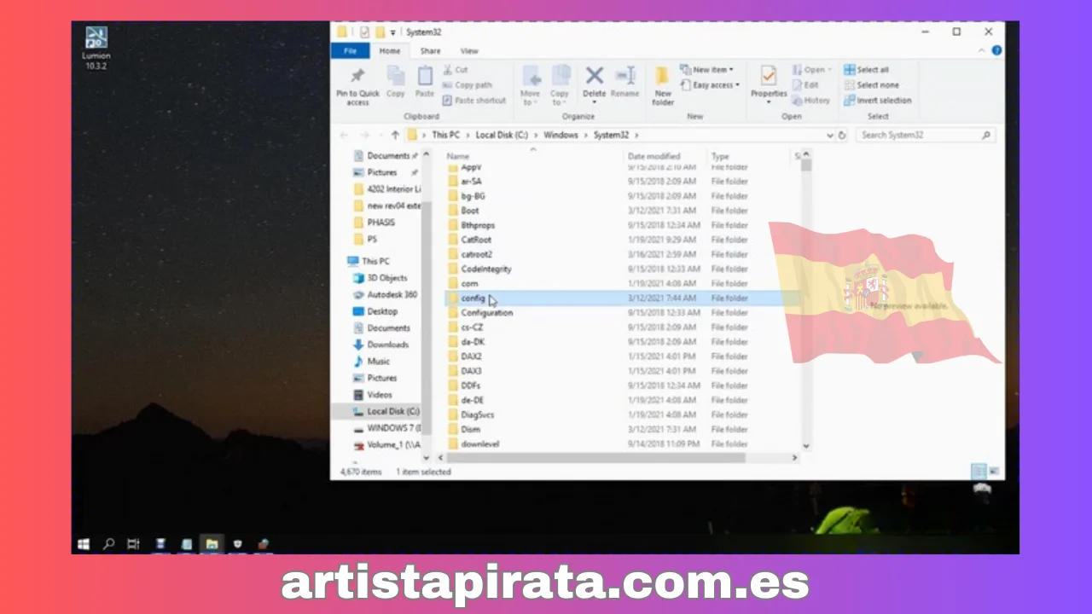Screen dimensions: 1092x614
Task: Click the blue Help question mark icon
Action: (996, 51)
